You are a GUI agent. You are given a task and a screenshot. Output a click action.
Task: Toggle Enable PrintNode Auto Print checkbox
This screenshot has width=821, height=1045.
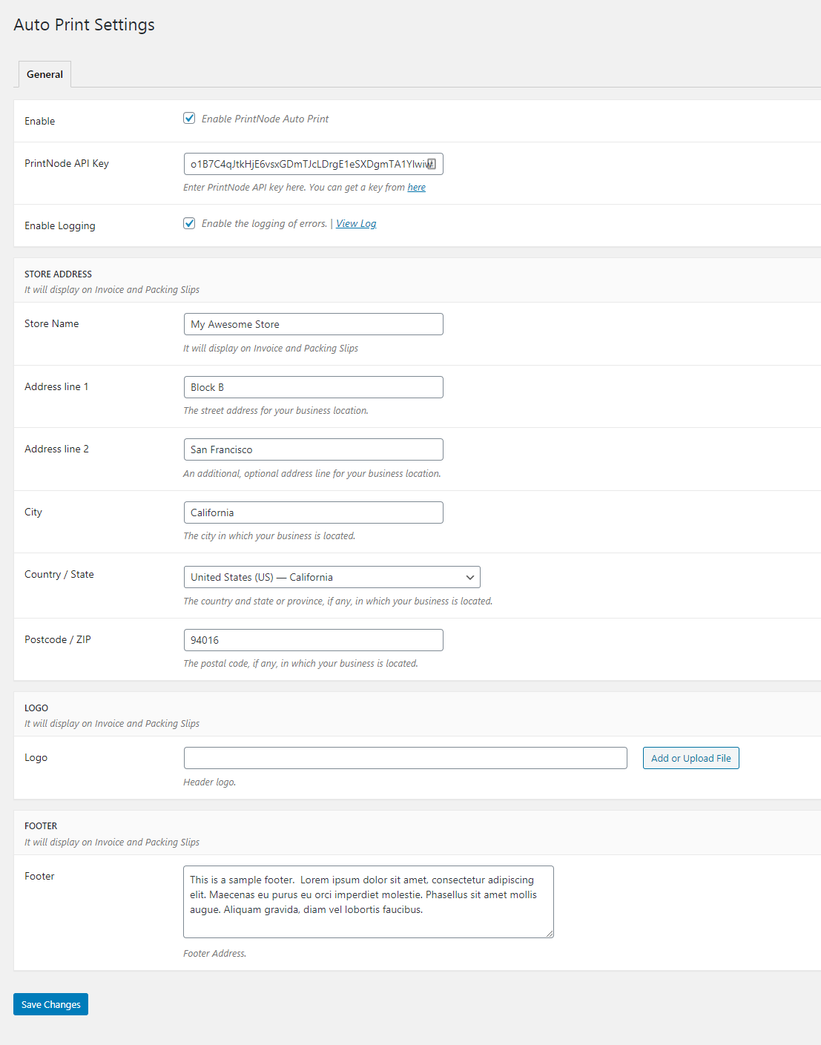tap(189, 119)
